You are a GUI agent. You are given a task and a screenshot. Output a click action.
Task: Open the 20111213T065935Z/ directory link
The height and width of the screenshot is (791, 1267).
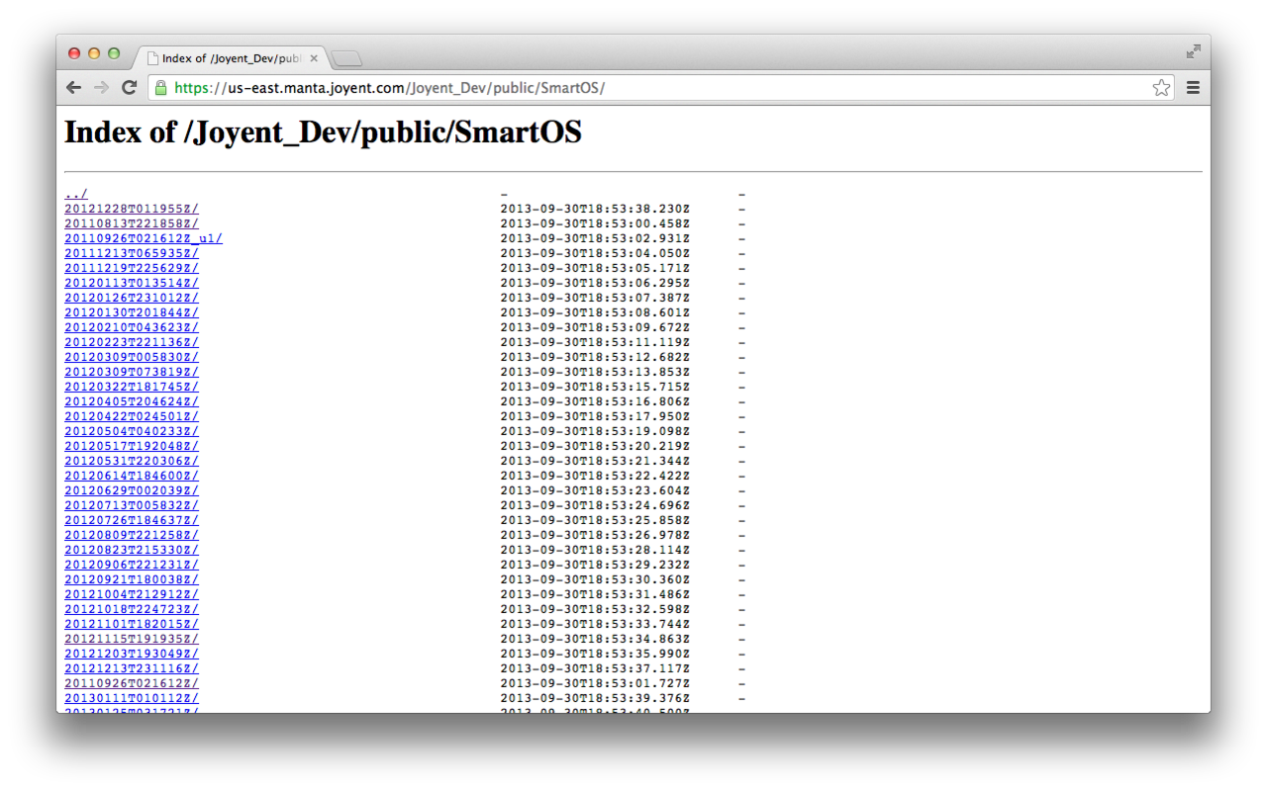132,253
